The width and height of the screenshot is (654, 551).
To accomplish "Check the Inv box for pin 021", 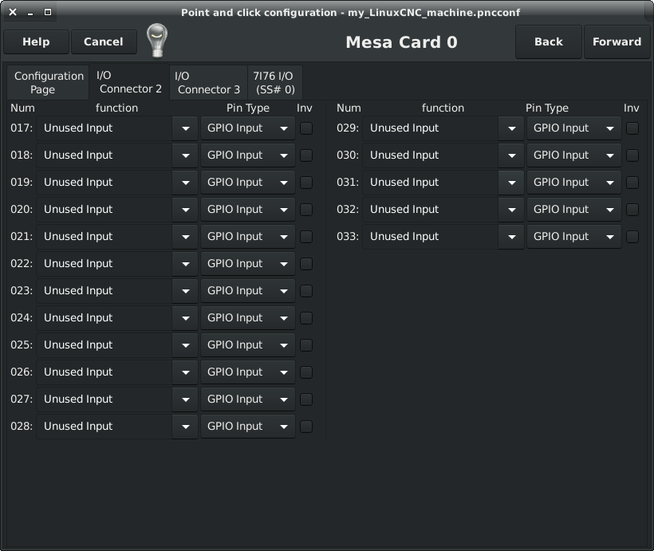I will click(x=306, y=237).
